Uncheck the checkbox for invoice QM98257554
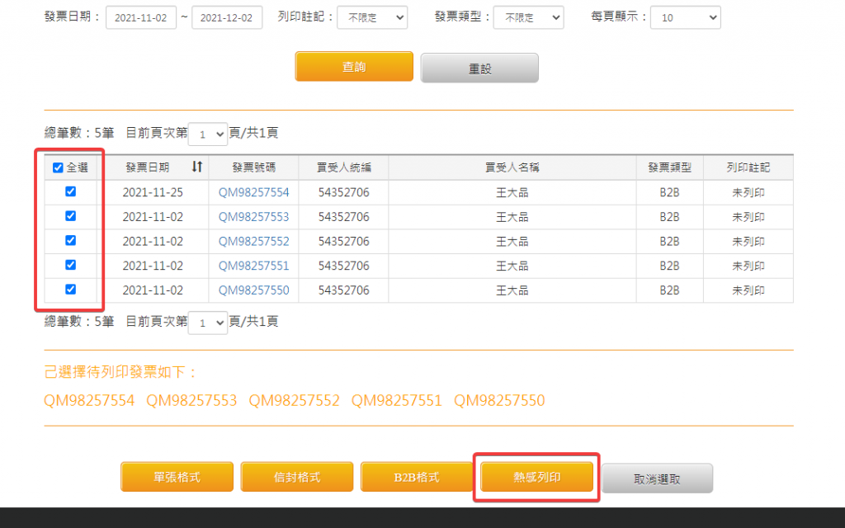Viewport: 845px width, 528px height. tap(70, 191)
